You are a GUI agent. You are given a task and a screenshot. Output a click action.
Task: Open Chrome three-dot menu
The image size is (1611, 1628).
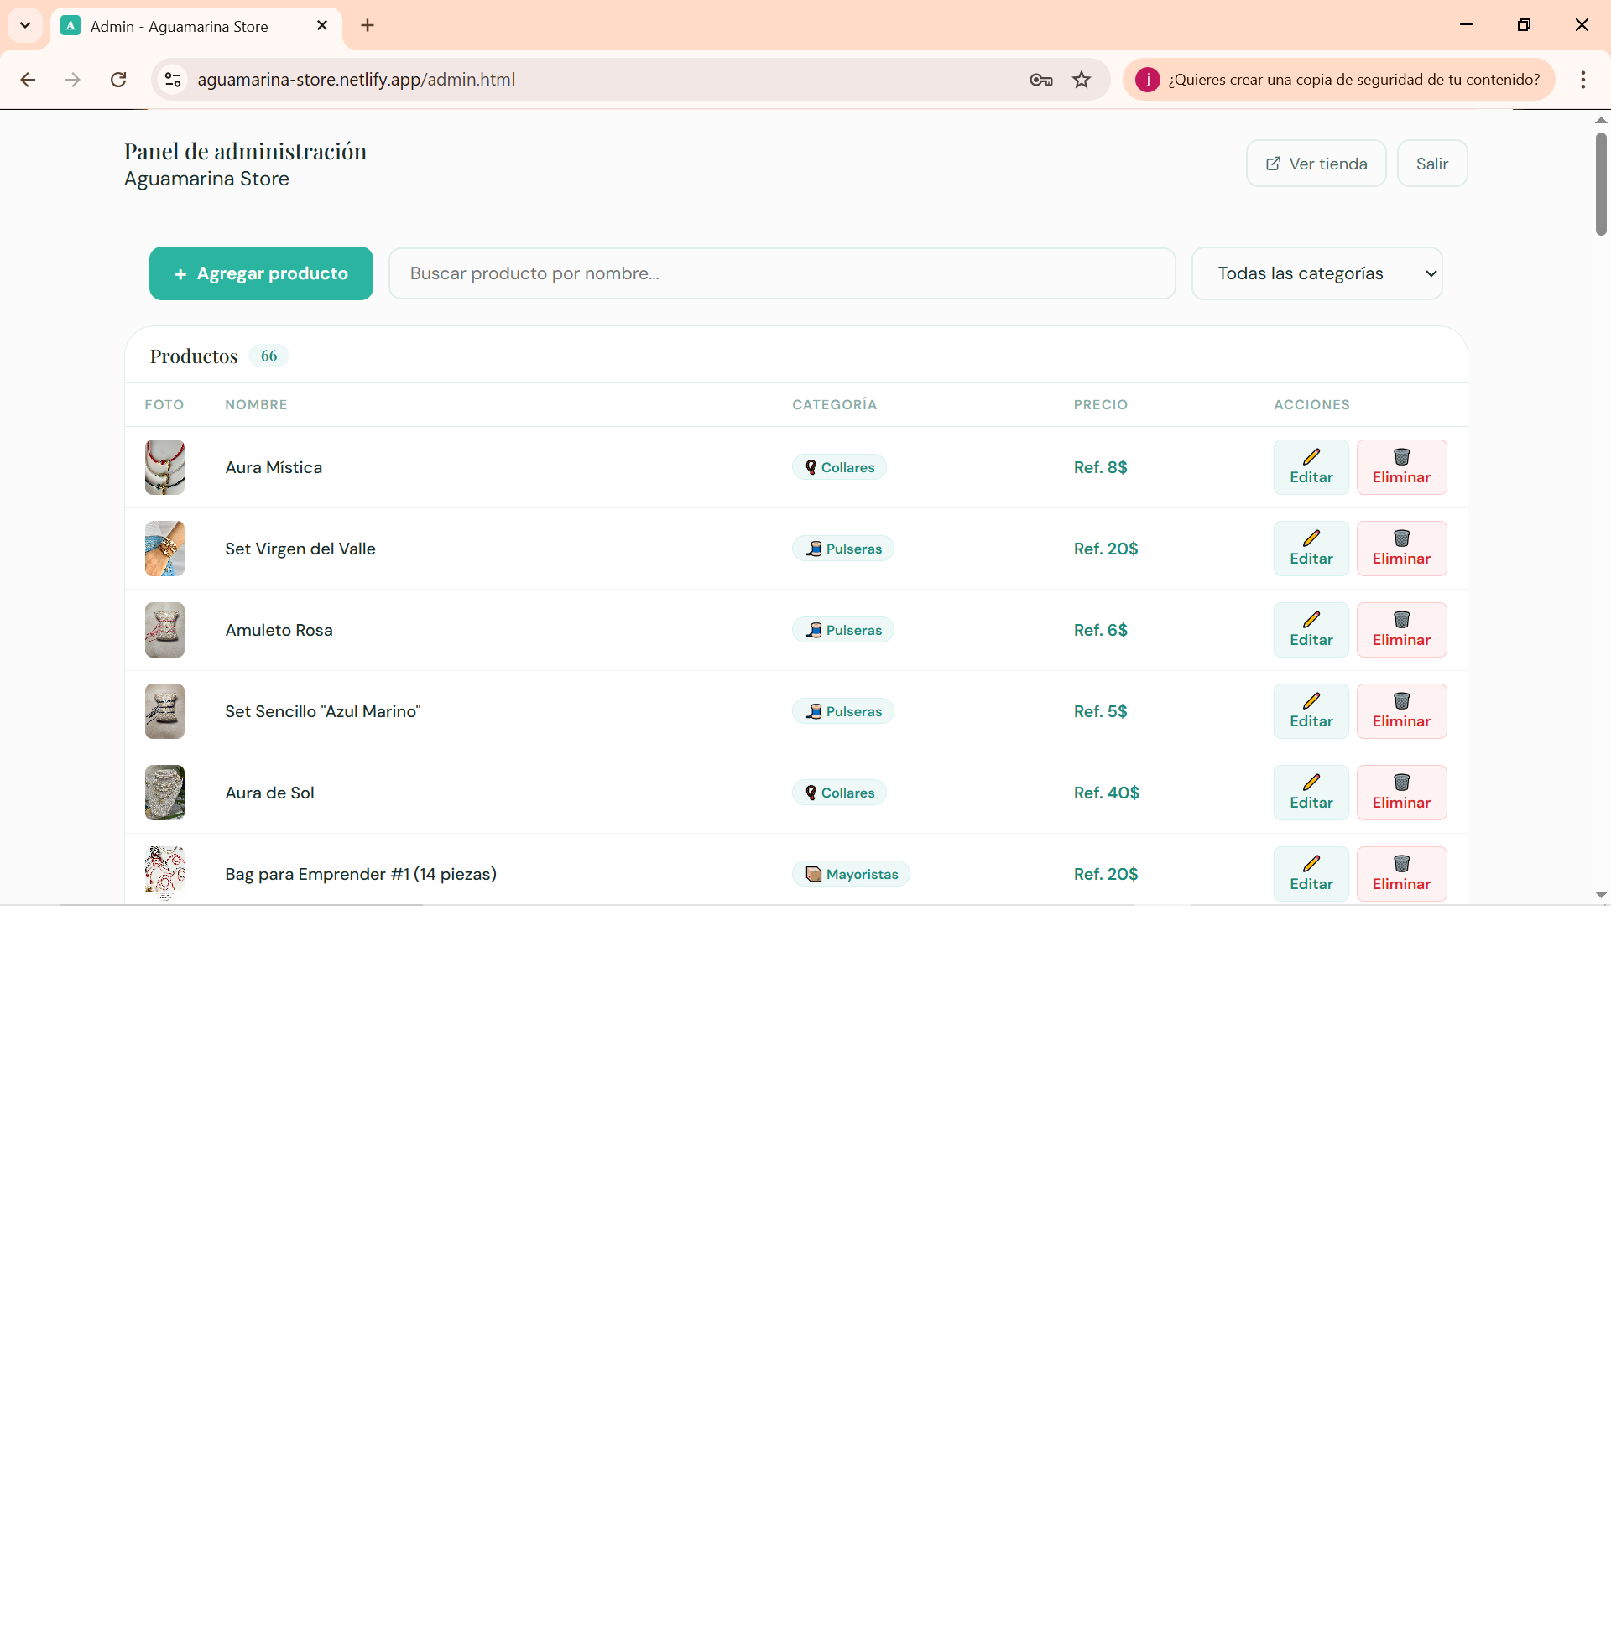coord(1582,79)
